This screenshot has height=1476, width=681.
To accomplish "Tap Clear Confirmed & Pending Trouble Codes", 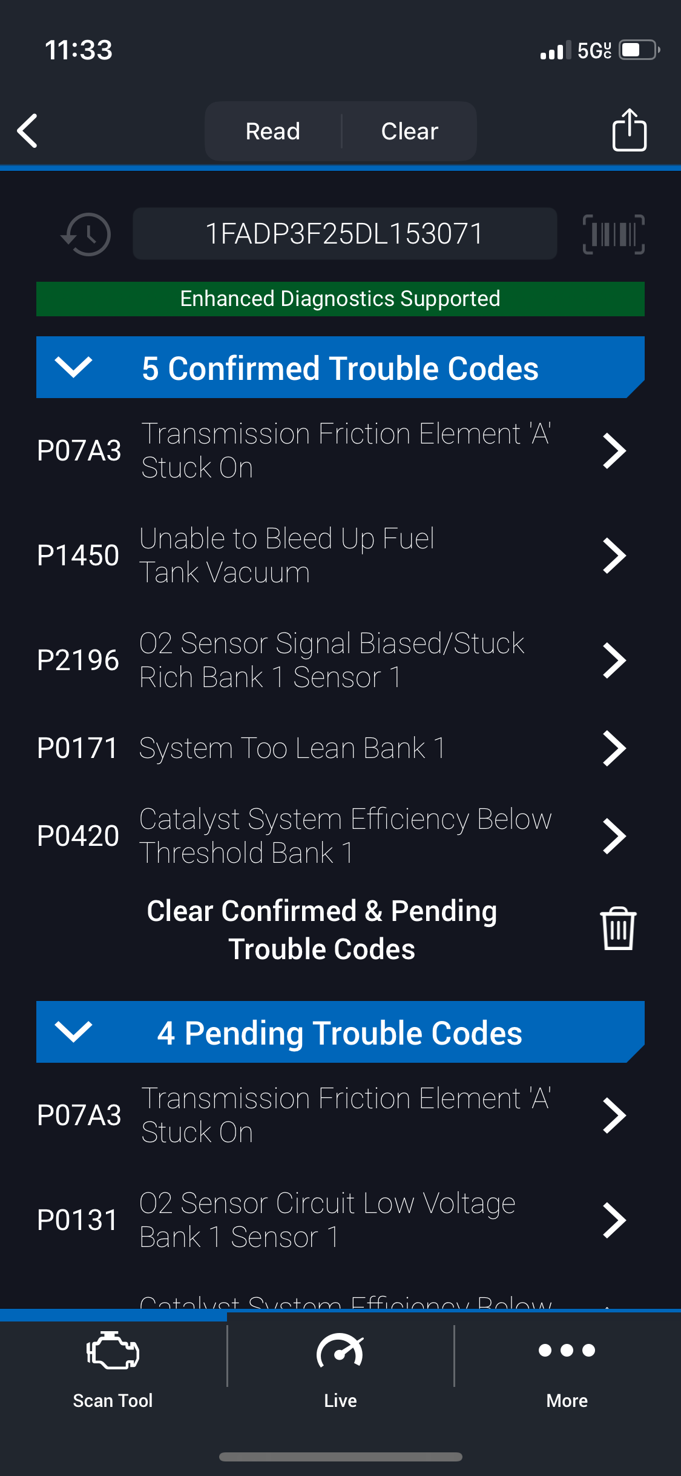I will (x=322, y=930).
